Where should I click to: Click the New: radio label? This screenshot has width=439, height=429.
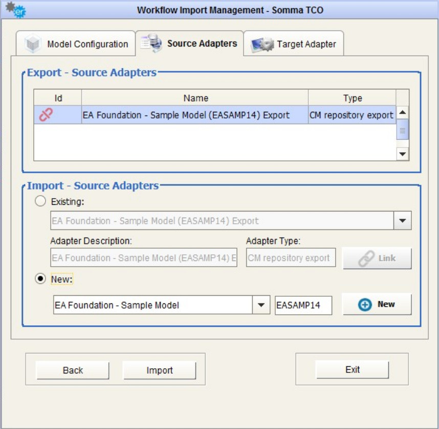point(62,279)
